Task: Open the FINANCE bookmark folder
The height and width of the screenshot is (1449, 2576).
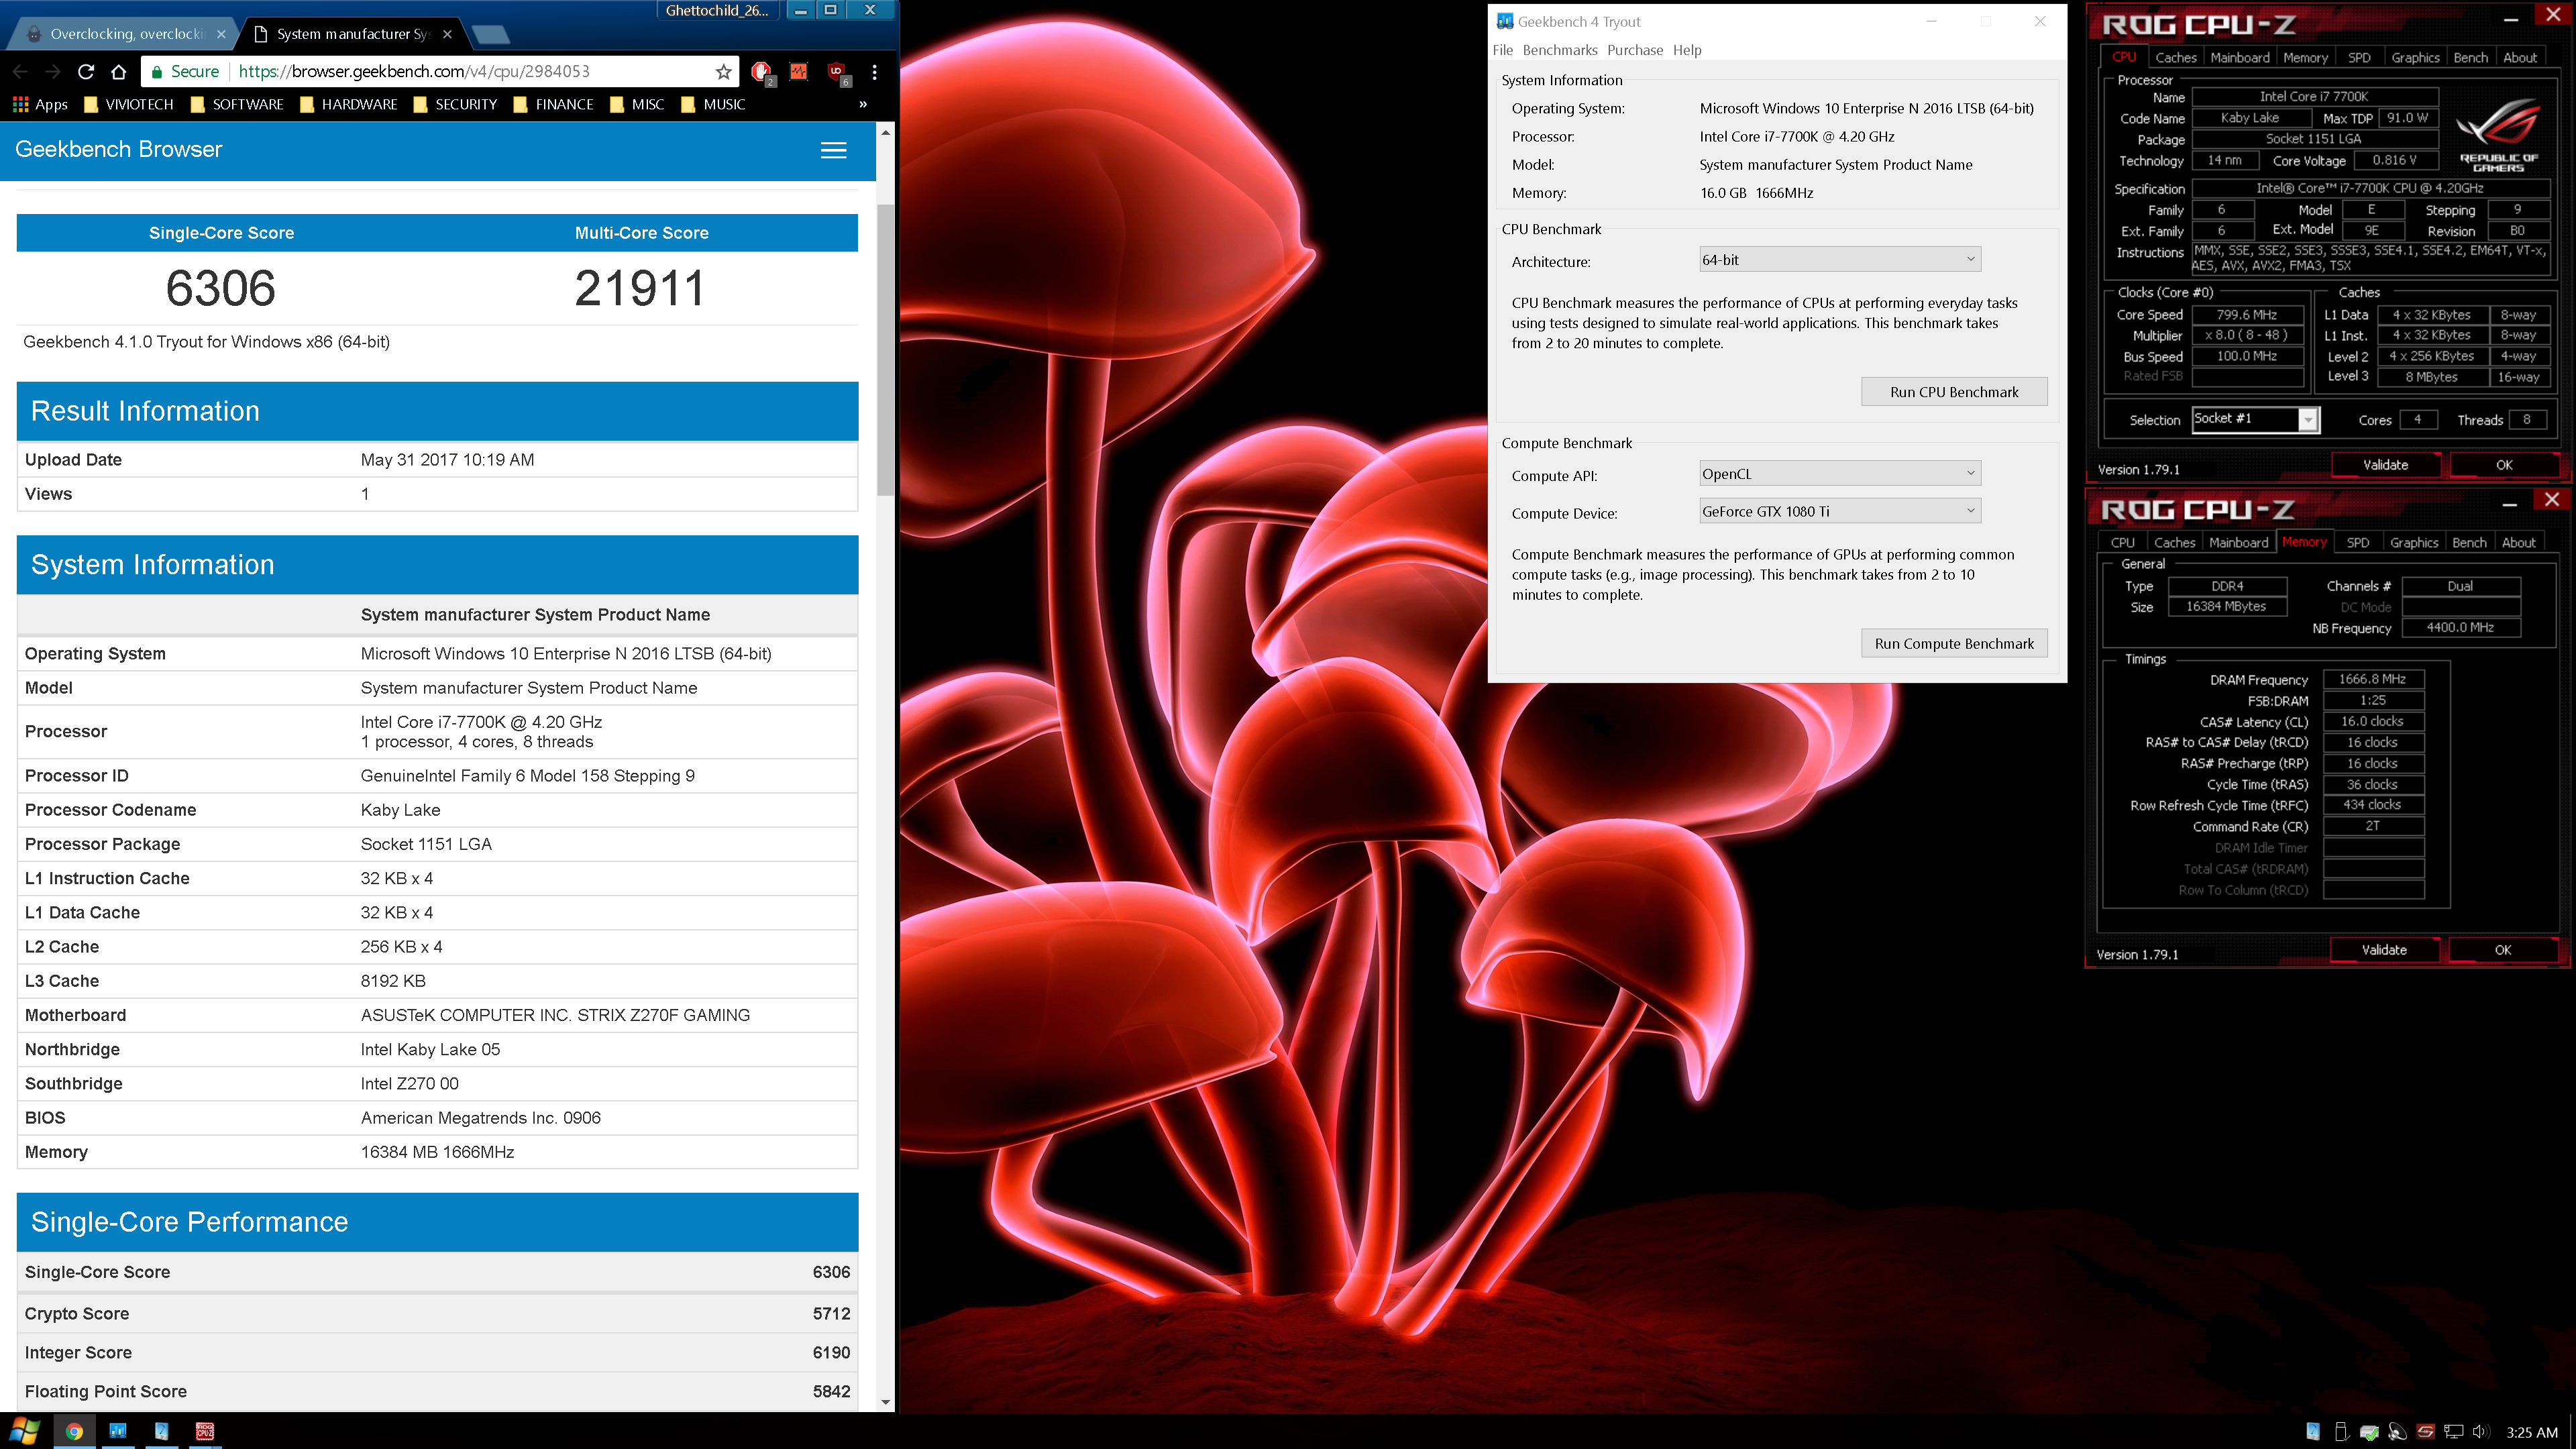Action: pos(554,104)
